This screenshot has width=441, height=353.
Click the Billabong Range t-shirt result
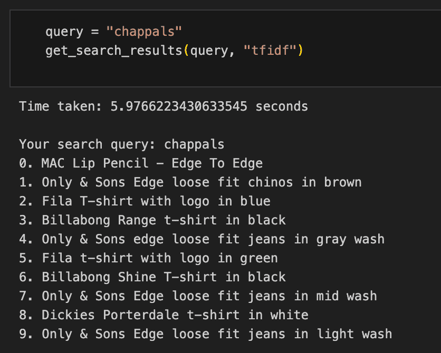click(152, 220)
